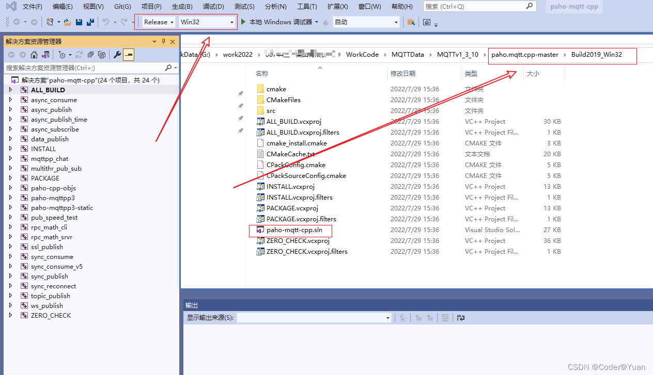This screenshot has height=375, width=653.
Task: Click the switch views icon in Solution Explorer
Action: (45, 55)
